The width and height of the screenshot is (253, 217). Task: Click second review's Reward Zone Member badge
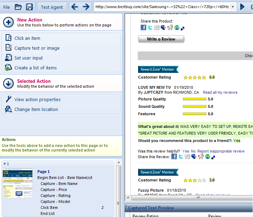pyautogui.click(x=158, y=172)
